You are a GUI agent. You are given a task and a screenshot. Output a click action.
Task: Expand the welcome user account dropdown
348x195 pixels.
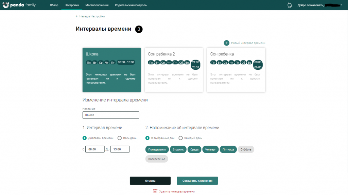[341, 5]
